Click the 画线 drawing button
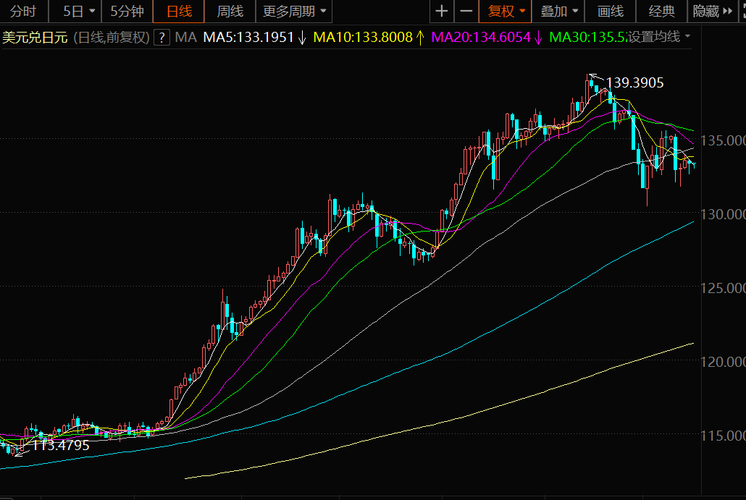This screenshot has width=746, height=500. pos(611,12)
